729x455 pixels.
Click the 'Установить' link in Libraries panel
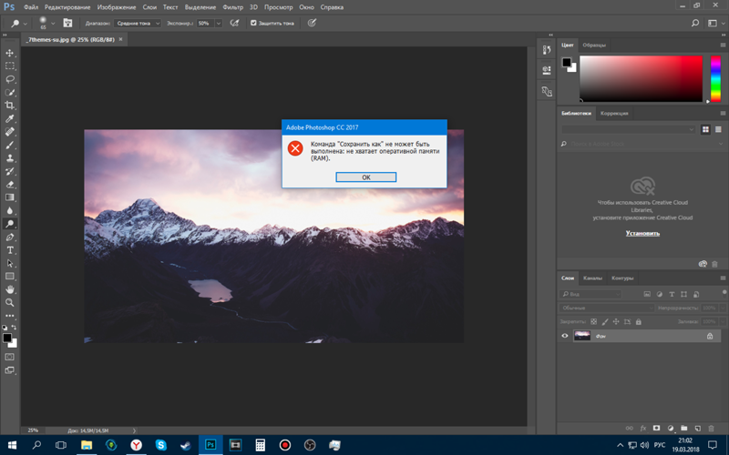tap(642, 233)
